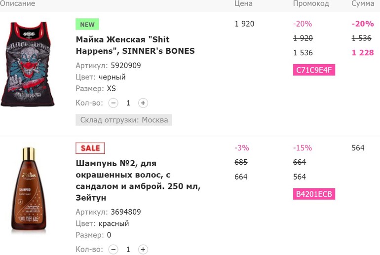The height and width of the screenshot is (255, 380).
Task: Click the red SALE label badge
Action: [90, 148]
